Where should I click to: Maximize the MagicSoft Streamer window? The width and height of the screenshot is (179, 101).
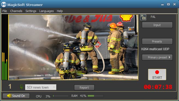point(168,4)
